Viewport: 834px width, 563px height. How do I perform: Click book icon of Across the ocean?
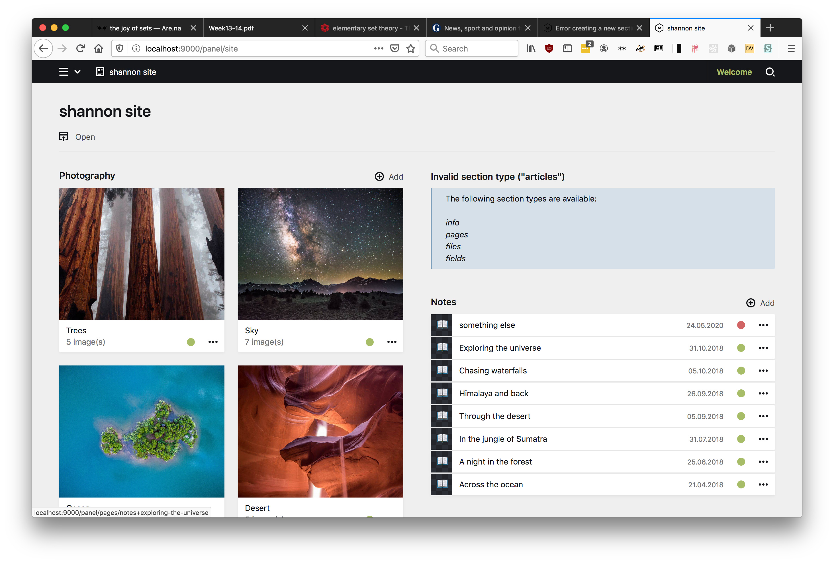point(442,484)
